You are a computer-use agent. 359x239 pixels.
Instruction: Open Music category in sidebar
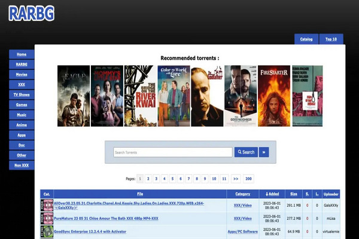pos(22,115)
